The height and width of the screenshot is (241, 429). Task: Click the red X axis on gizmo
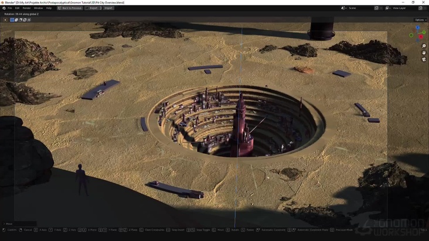coord(421,37)
